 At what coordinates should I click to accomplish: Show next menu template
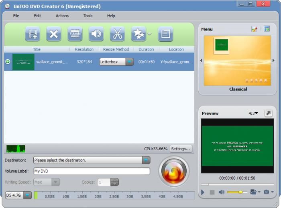(x=273, y=61)
